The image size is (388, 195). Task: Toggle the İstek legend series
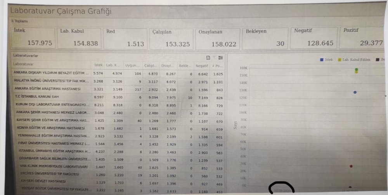pyautogui.click(x=326, y=60)
